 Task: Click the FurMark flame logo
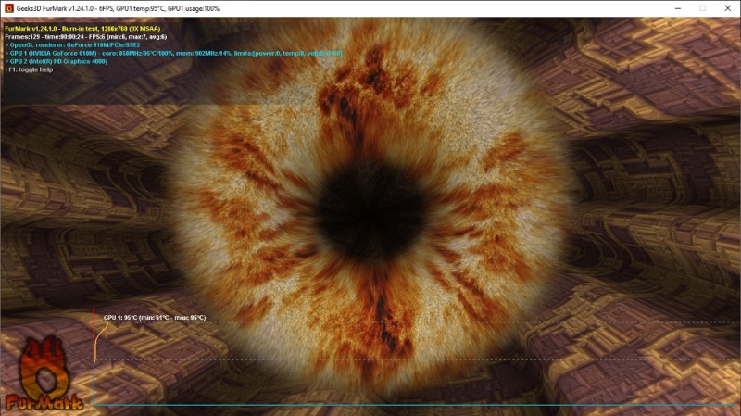44,373
